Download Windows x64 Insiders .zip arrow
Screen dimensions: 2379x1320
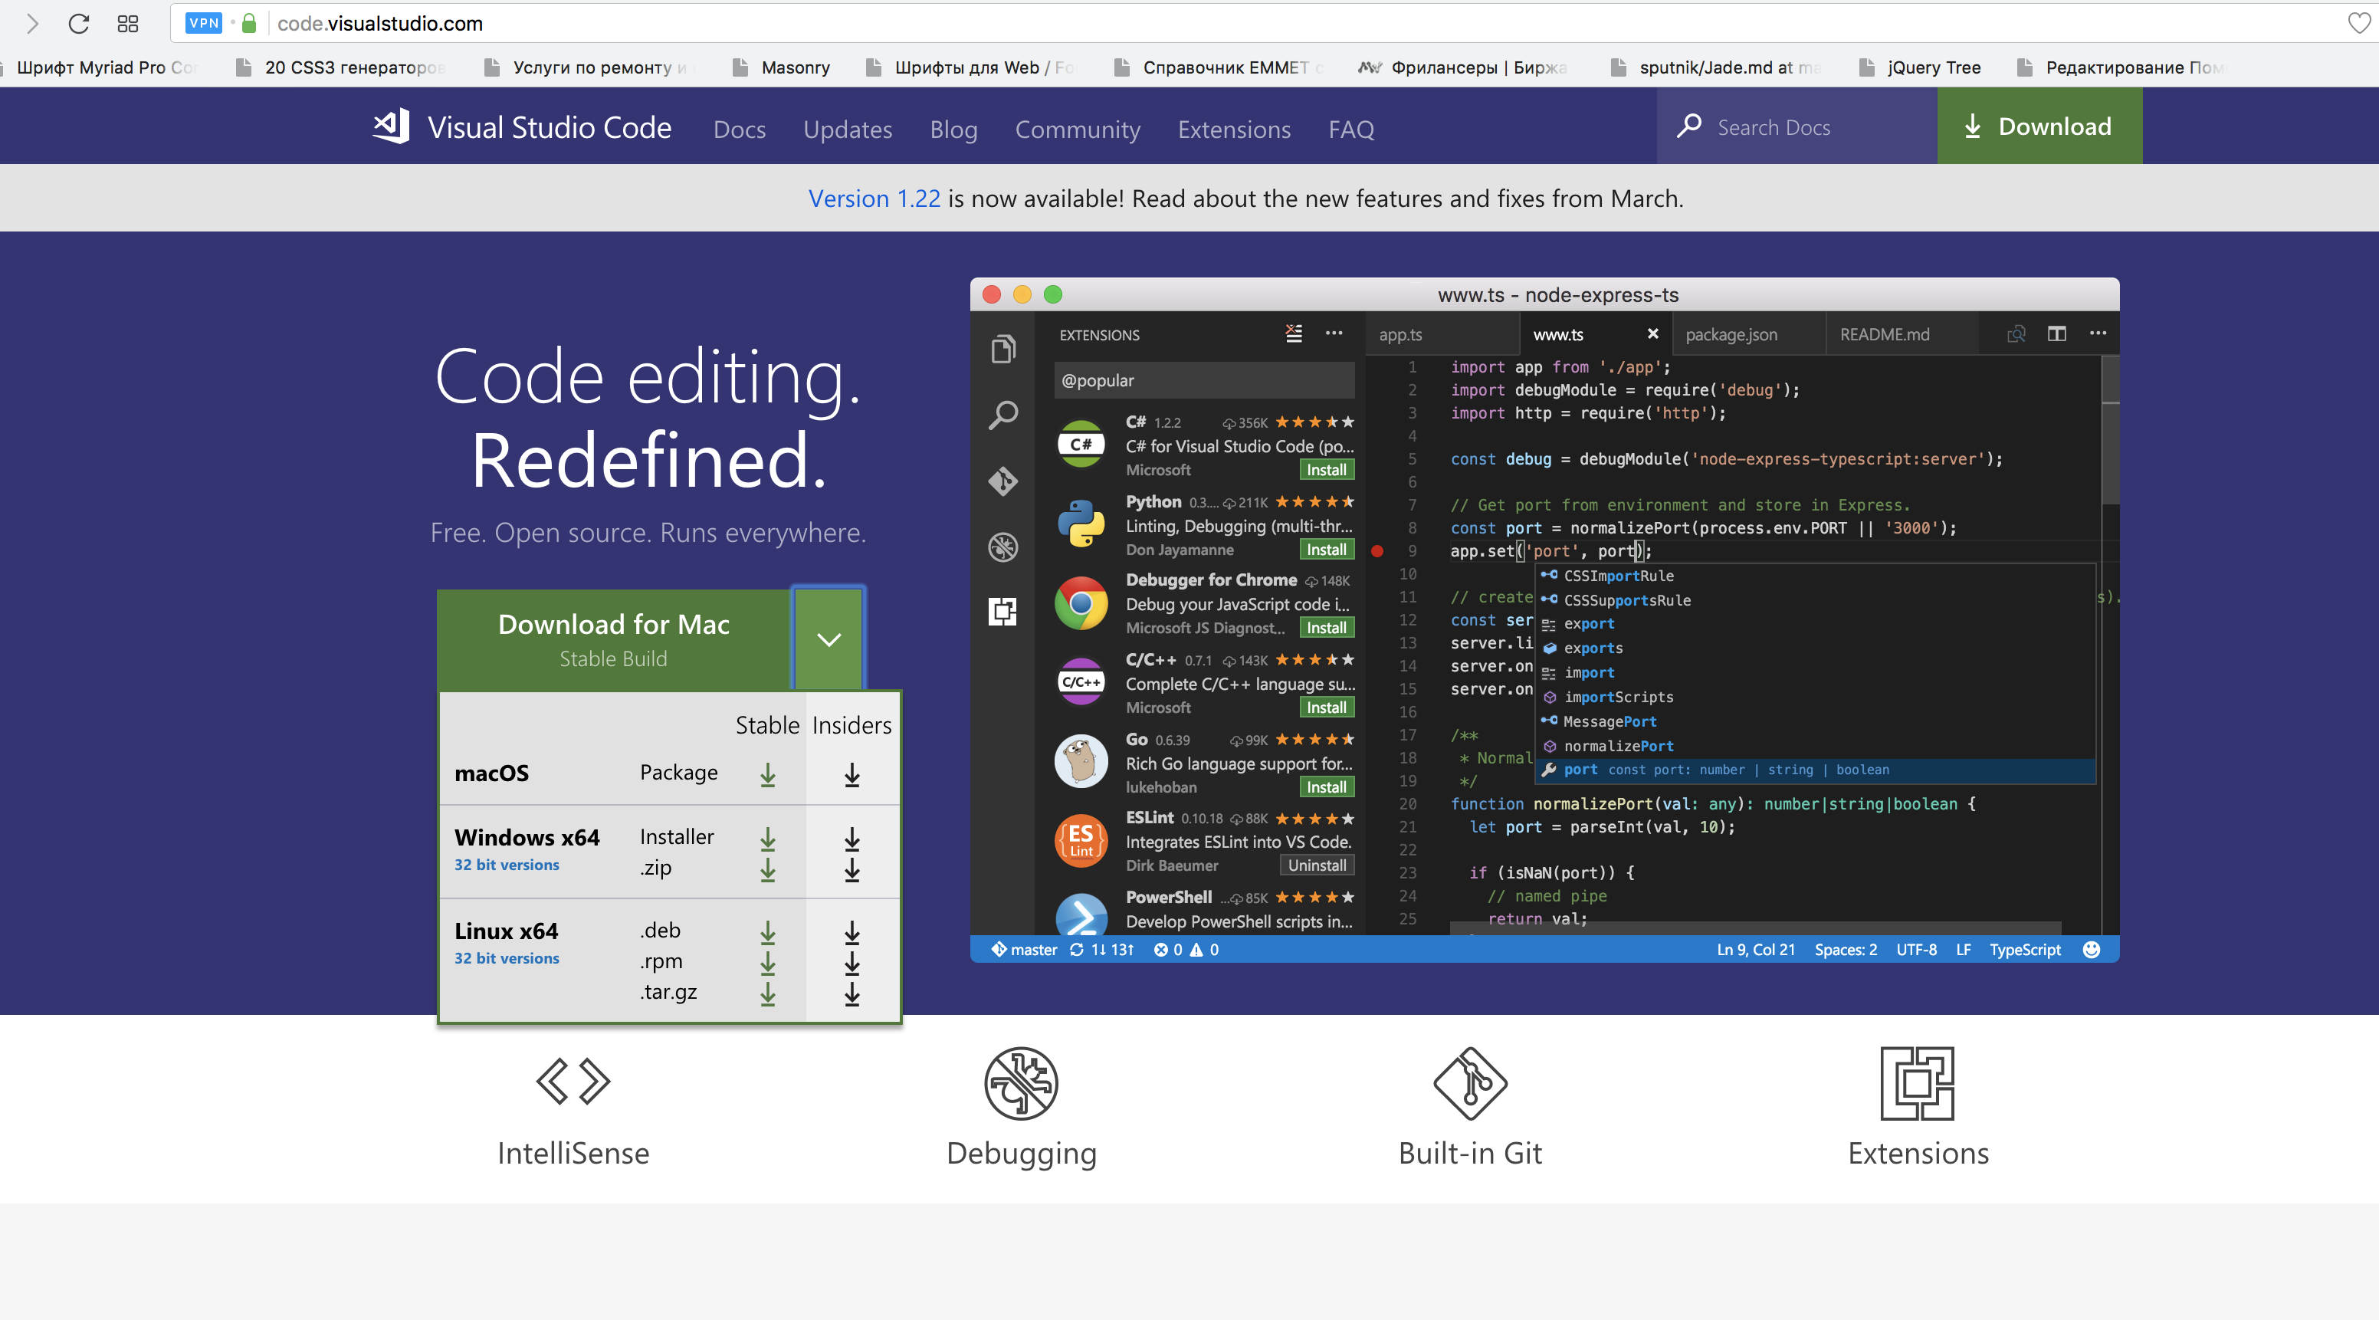pyautogui.click(x=852, y=869)
